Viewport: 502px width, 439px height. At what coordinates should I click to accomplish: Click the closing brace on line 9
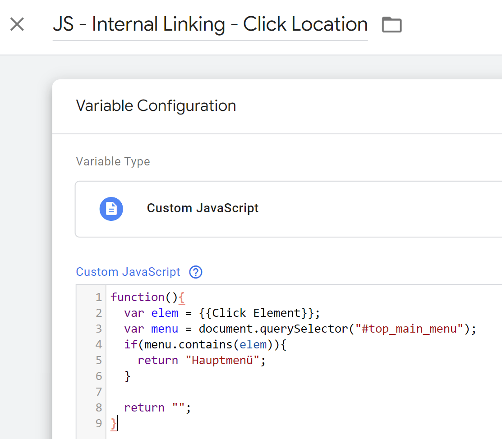pos(112,423)
